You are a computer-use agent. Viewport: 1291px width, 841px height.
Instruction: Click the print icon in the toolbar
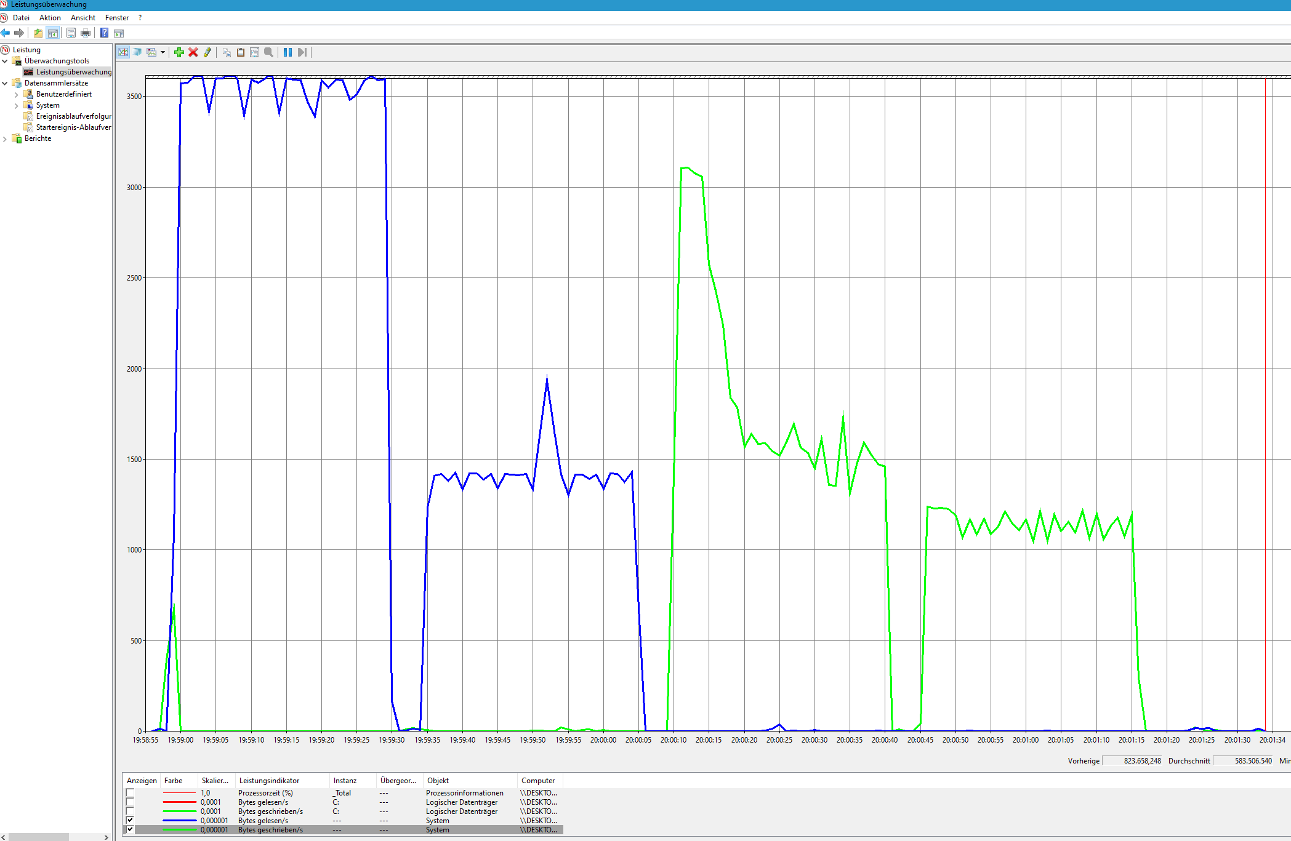point(86,33)
